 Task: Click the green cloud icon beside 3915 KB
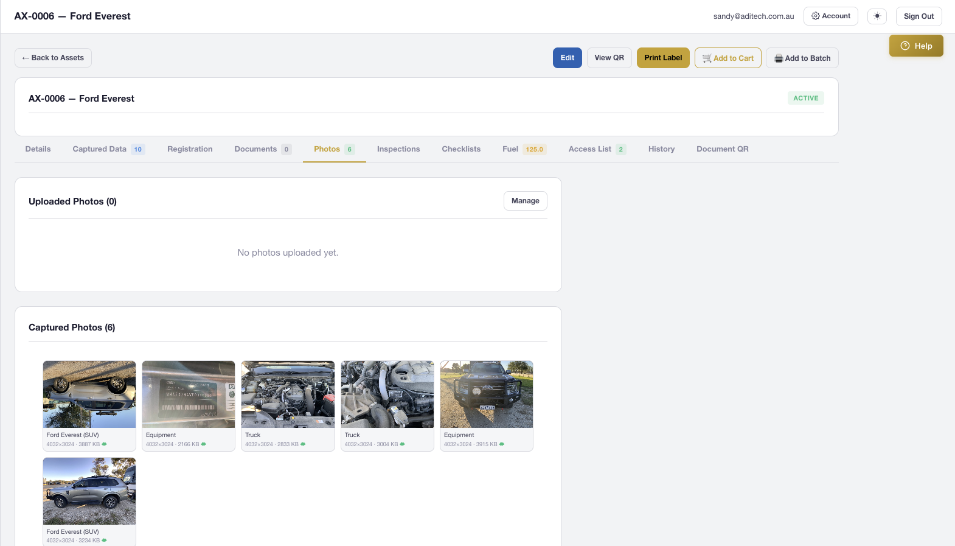[502, 444]
